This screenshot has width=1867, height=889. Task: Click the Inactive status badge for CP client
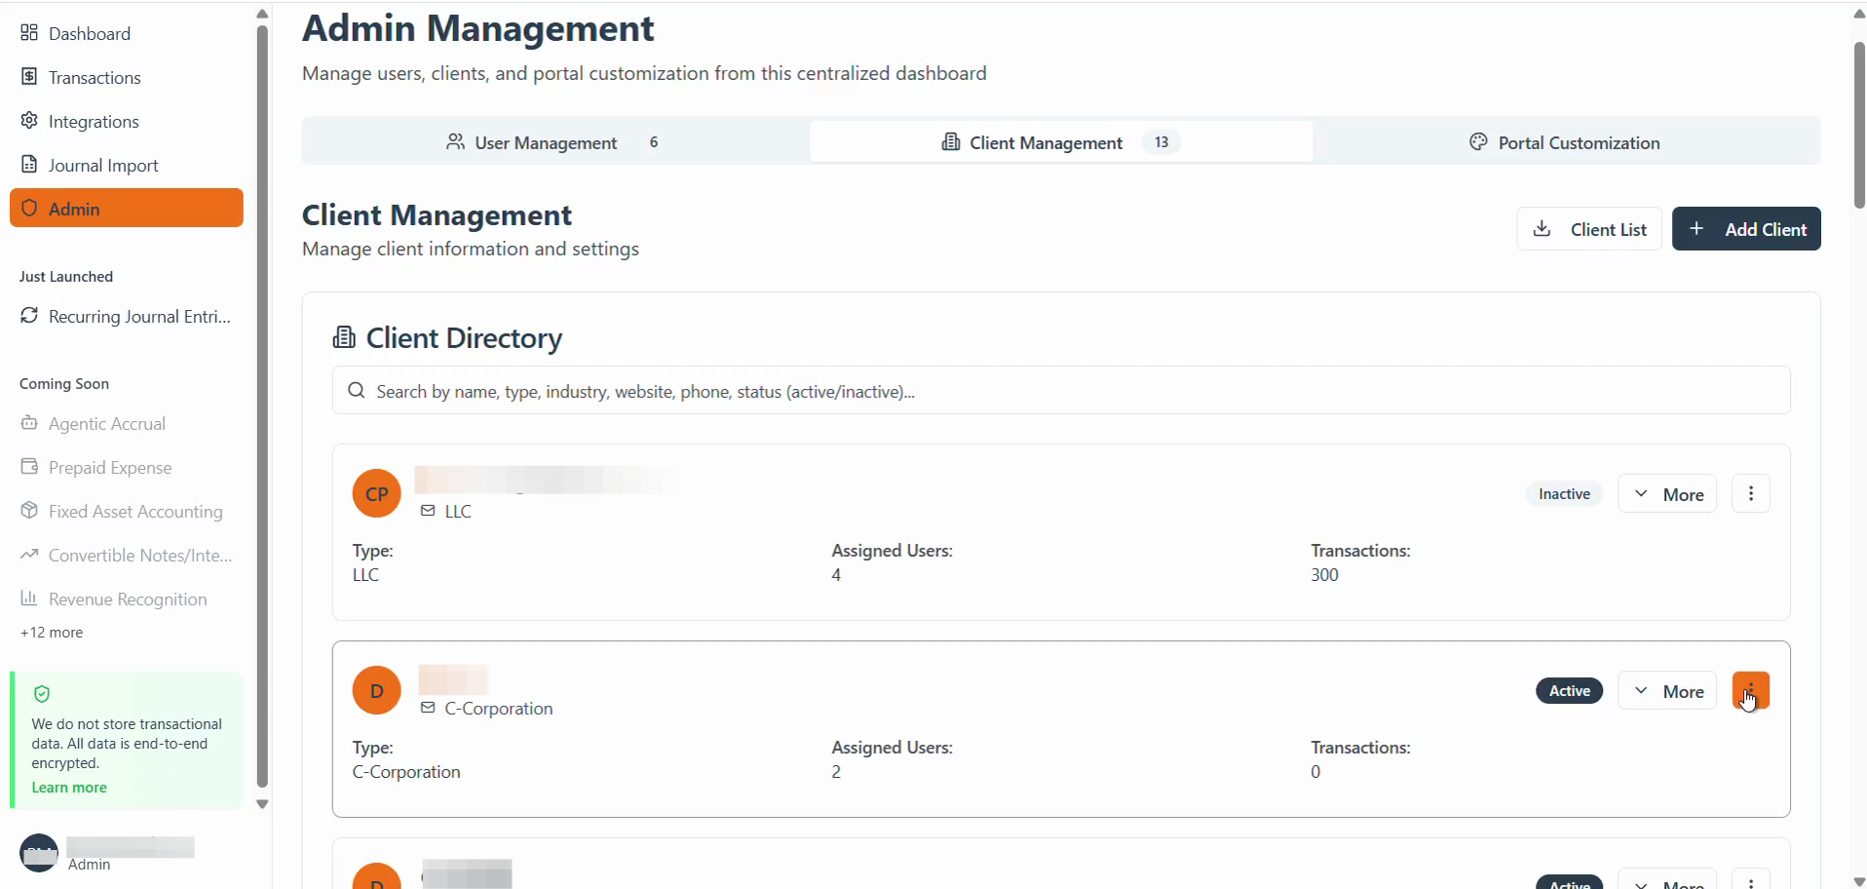click(x=1564, y=494)
